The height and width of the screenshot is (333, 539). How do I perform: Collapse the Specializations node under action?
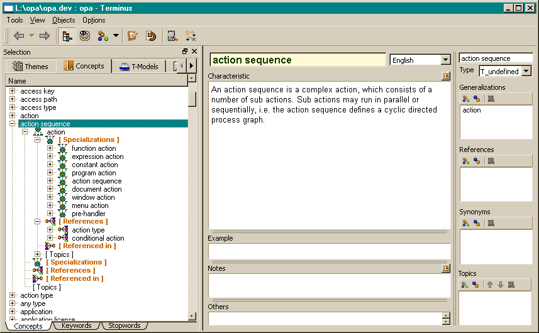click(38, 140)
